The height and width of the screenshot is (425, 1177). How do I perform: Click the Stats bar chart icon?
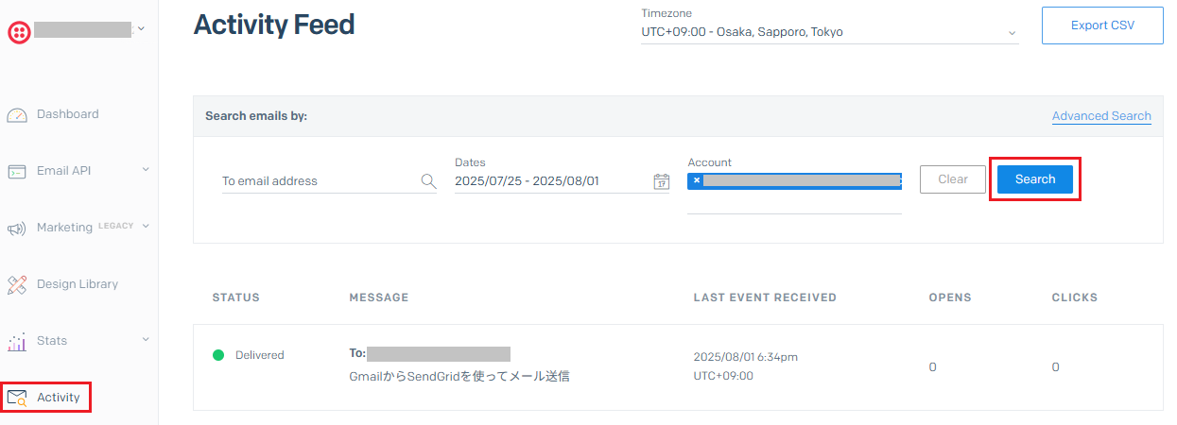17,341
